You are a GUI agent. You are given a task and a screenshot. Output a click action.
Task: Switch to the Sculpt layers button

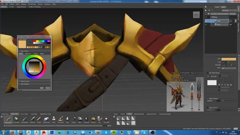(217, 7)
